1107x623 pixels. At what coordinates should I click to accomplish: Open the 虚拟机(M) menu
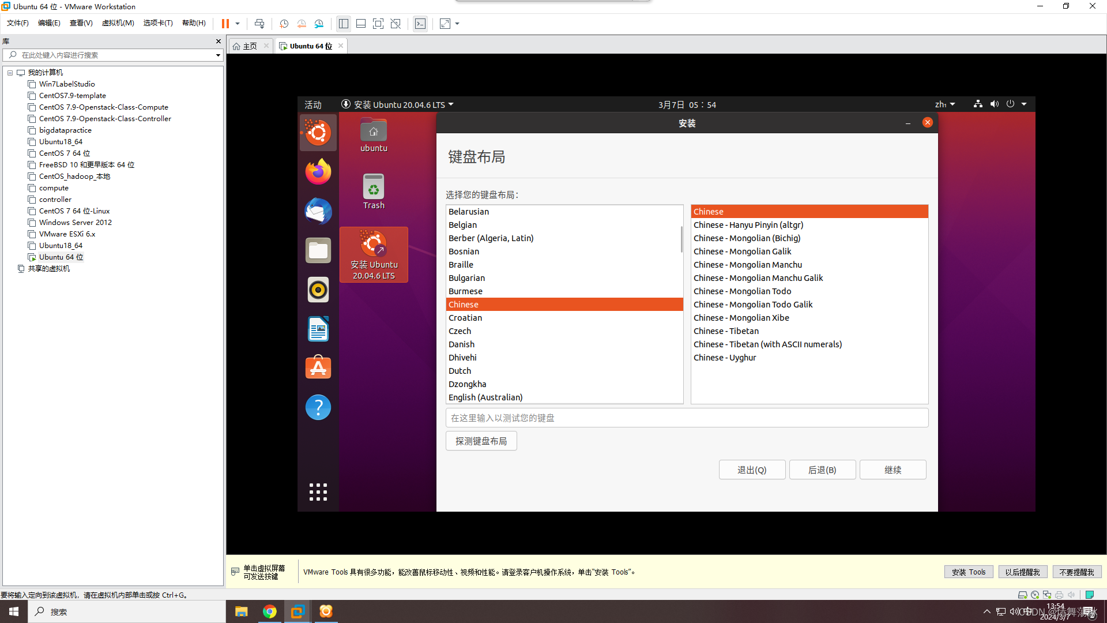coord(118,23)
